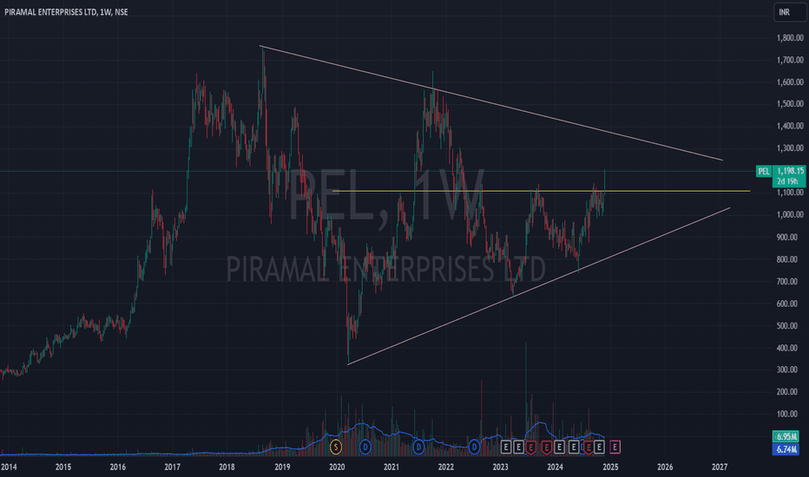
Task: Open the INR currency selector
Action: pyautogui.click(x=790, y=12)
